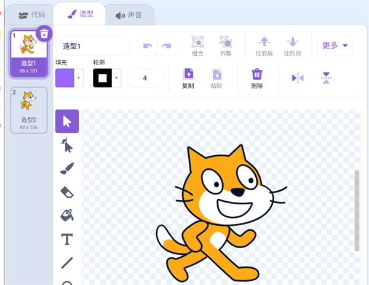
Task: Select the Reshape tool
Action: pyautogui.click(x=67, y=145)
